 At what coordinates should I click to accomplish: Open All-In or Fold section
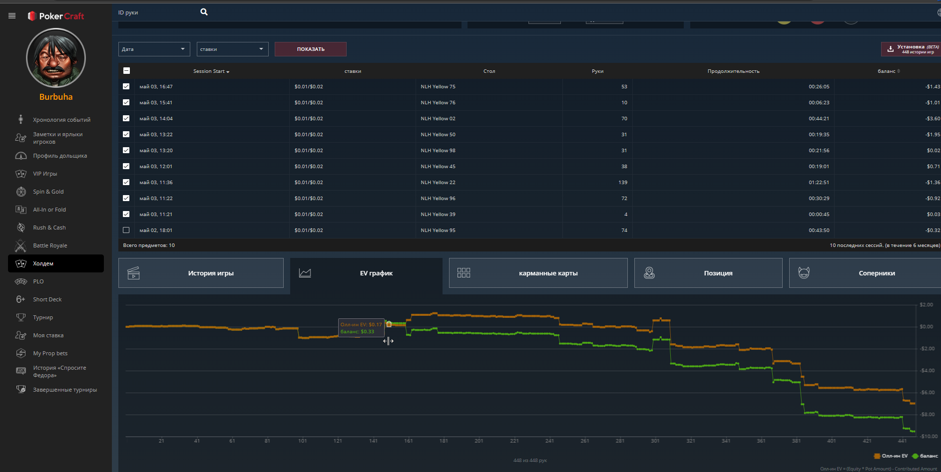56,210
